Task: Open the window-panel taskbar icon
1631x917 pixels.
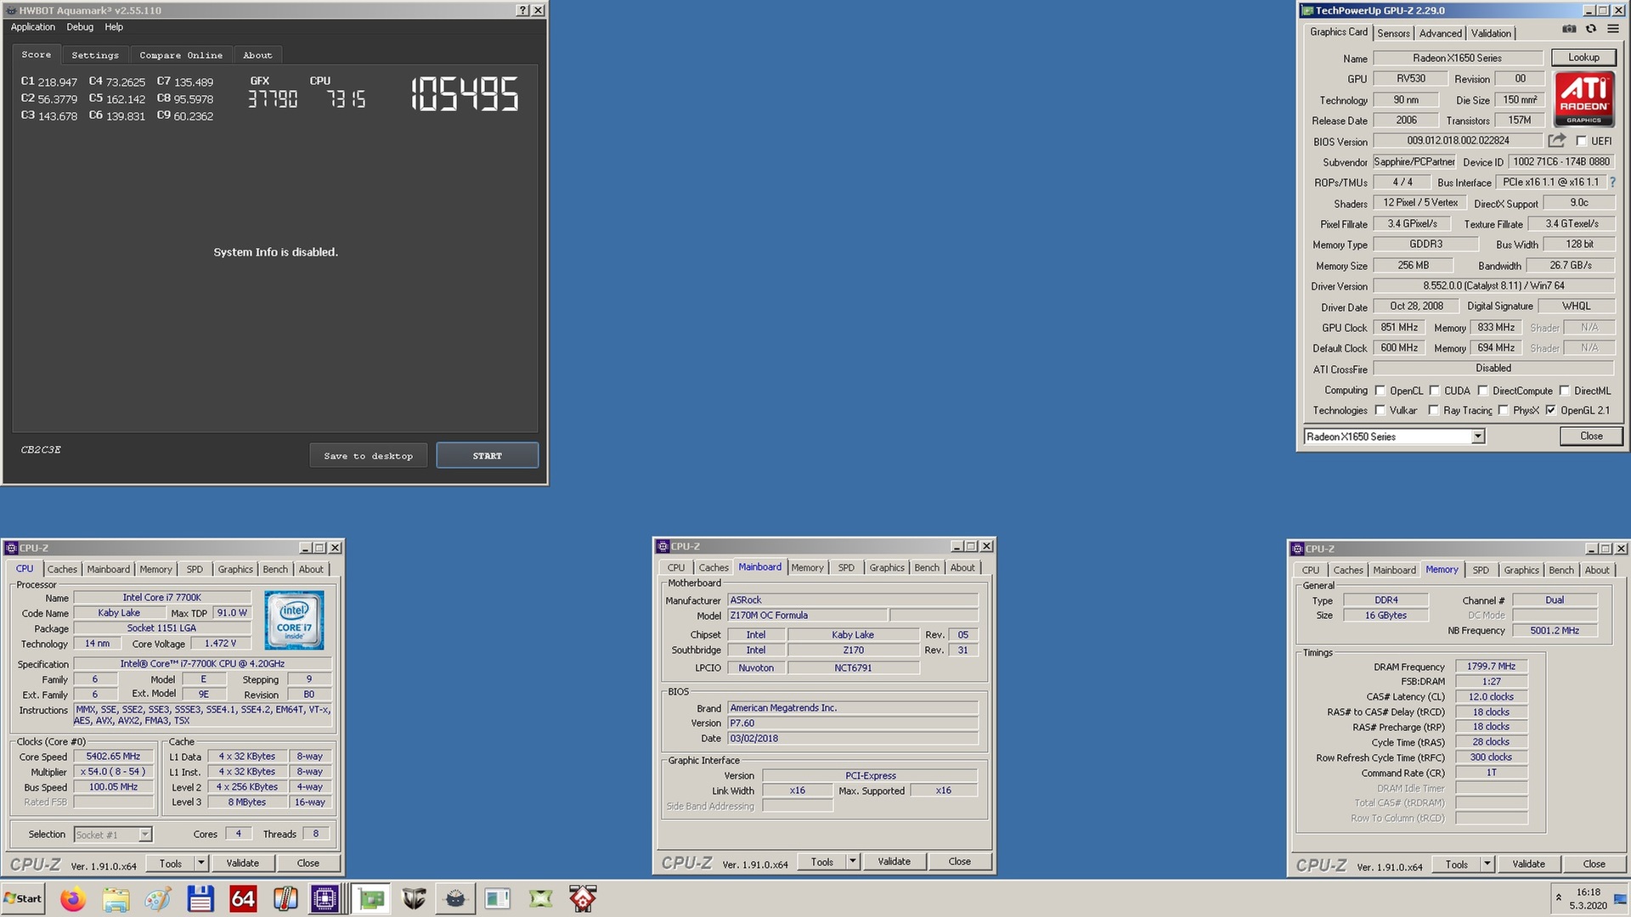Action: coord(498,898)
